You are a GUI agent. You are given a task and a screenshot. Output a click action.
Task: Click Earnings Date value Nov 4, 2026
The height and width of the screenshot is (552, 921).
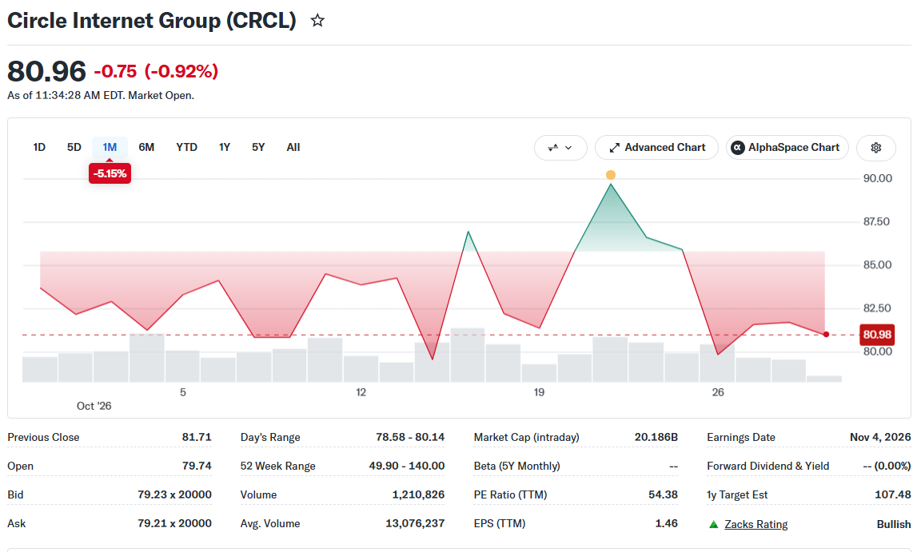point(880,437)
